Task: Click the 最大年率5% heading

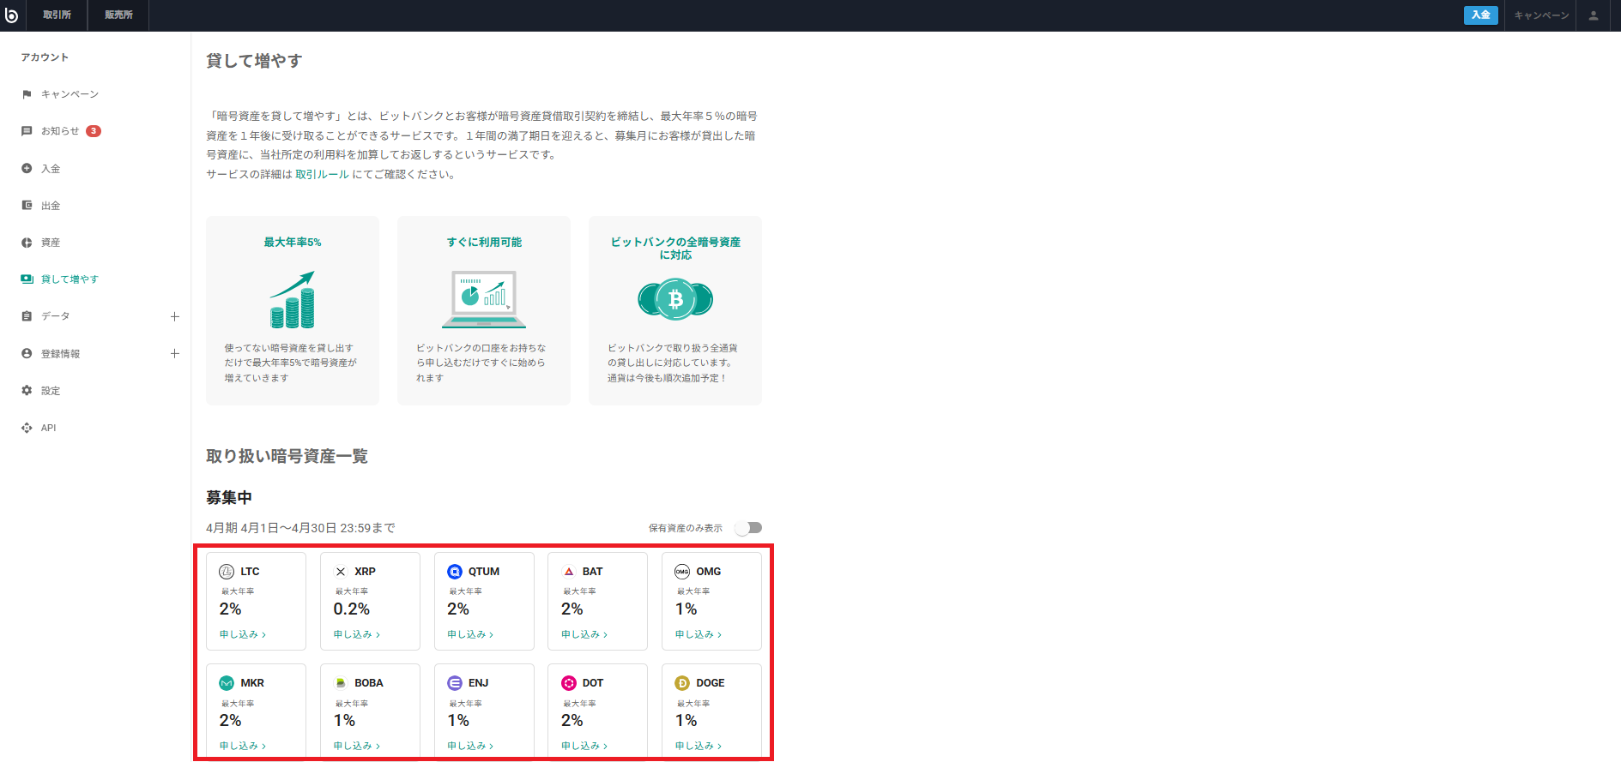Action: [x=293, y=243]
